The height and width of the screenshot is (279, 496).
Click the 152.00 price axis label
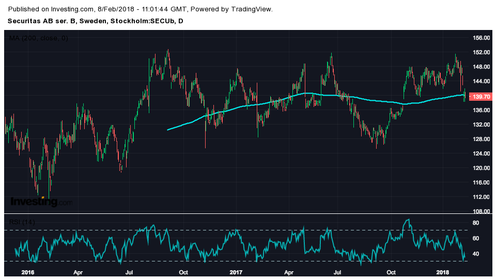point(481,53)
